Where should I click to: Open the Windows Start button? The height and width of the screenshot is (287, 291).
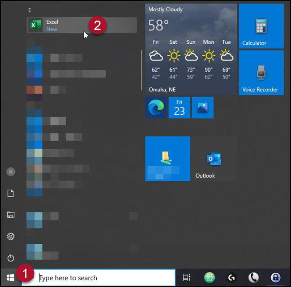pyautogui.click(x=10, y=278)
